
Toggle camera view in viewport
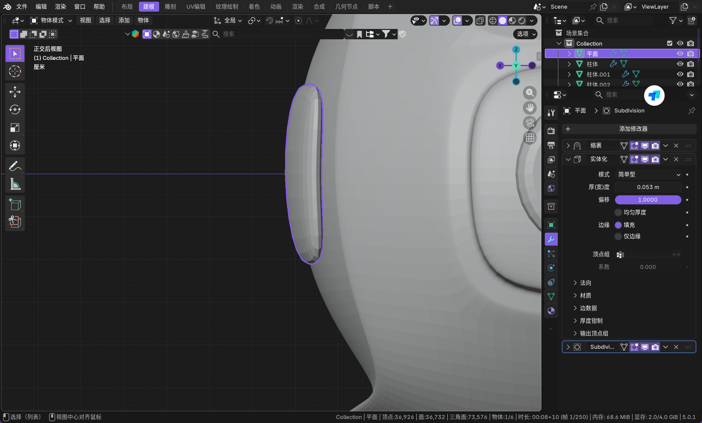click(529, 122)
